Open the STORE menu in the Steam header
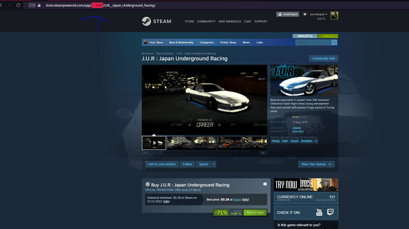 [x=190, y=21]
